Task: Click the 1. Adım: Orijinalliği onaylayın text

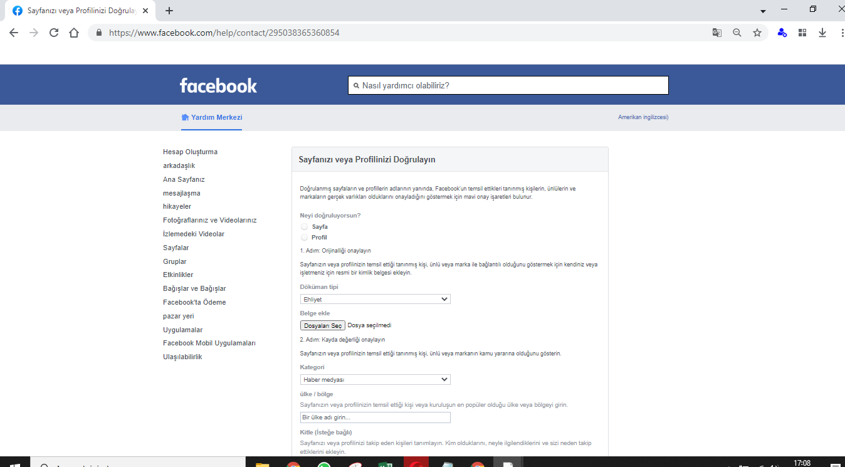Action: pos(335,250)
